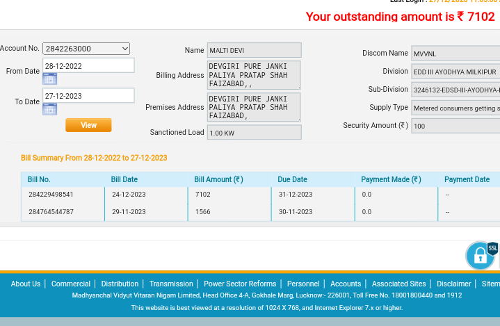Open Disclaimer footer link
500x326 pixels.
pyautogui.click(x=454, y=284)
